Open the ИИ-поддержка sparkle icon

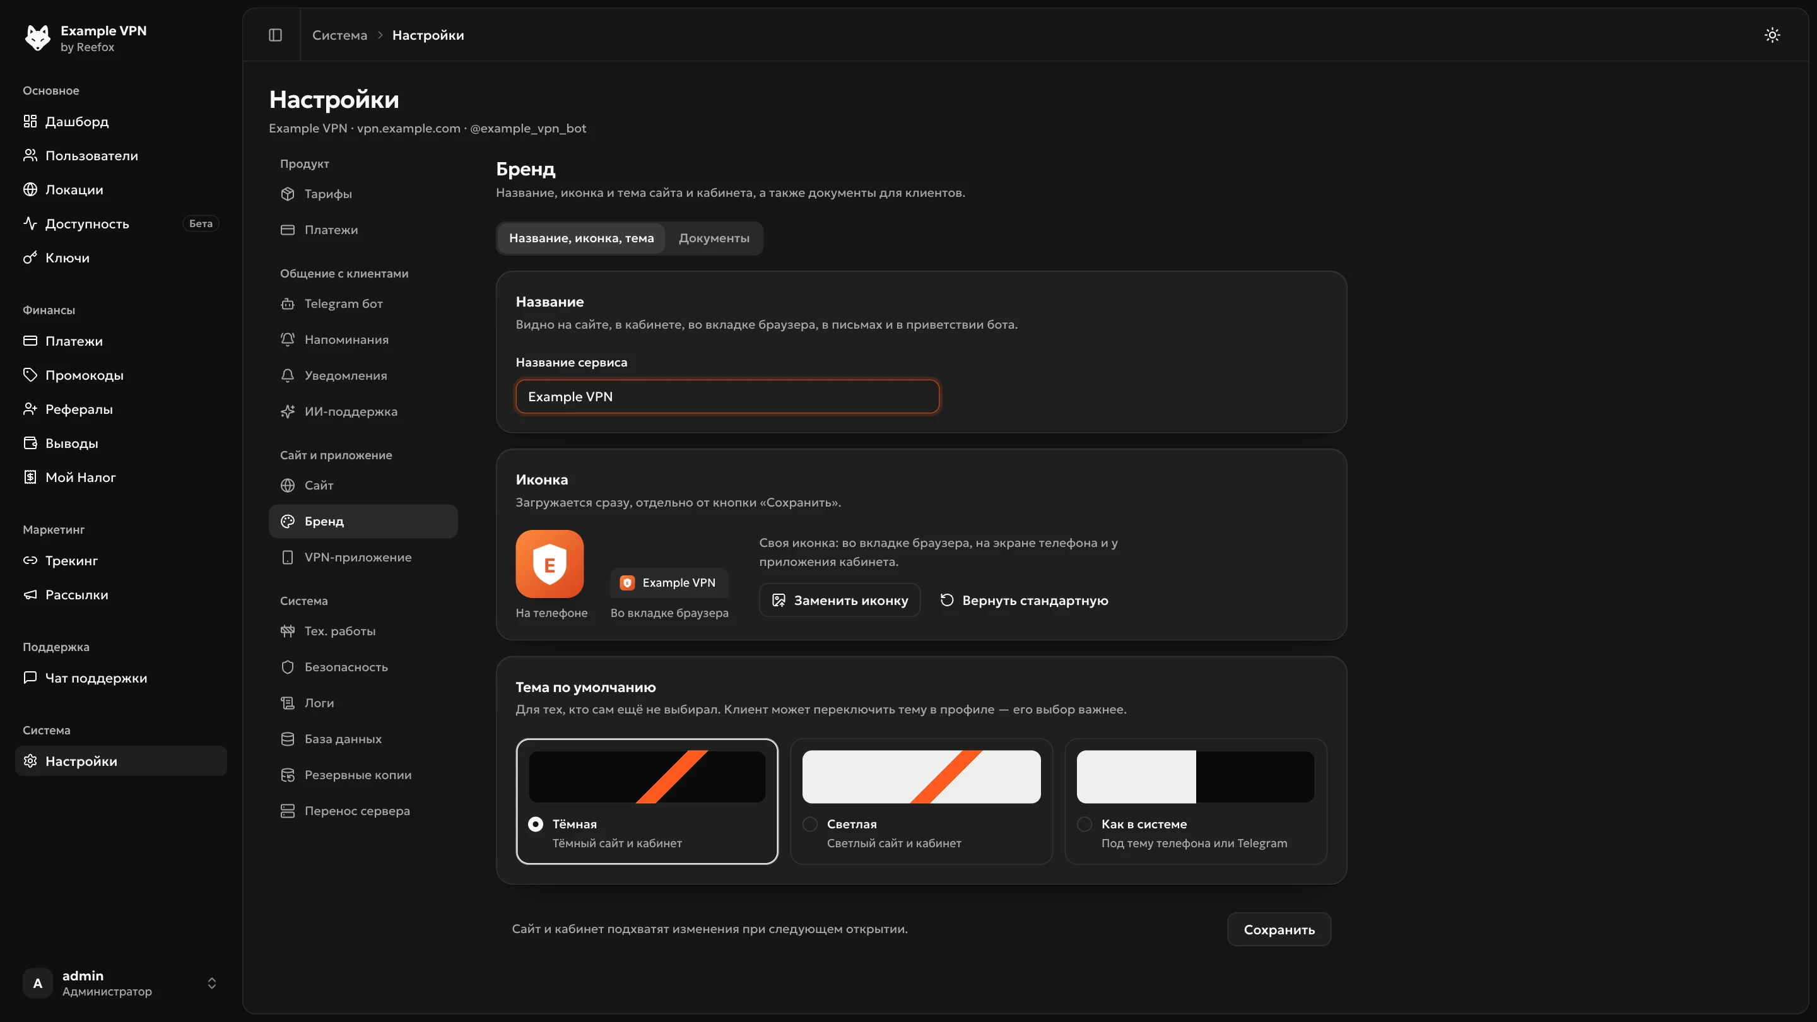[287, 411]
